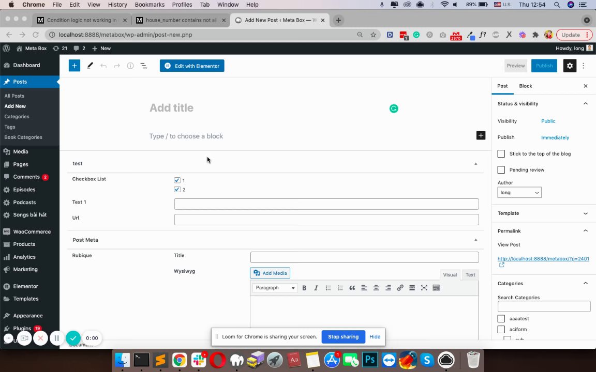
Task: Uncheck Checkbox List option 1
Action: 177,180
